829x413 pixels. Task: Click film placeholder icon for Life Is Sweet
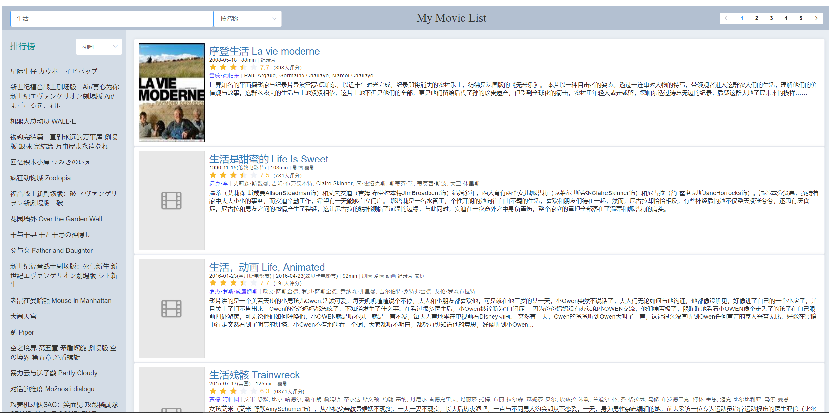171,200
